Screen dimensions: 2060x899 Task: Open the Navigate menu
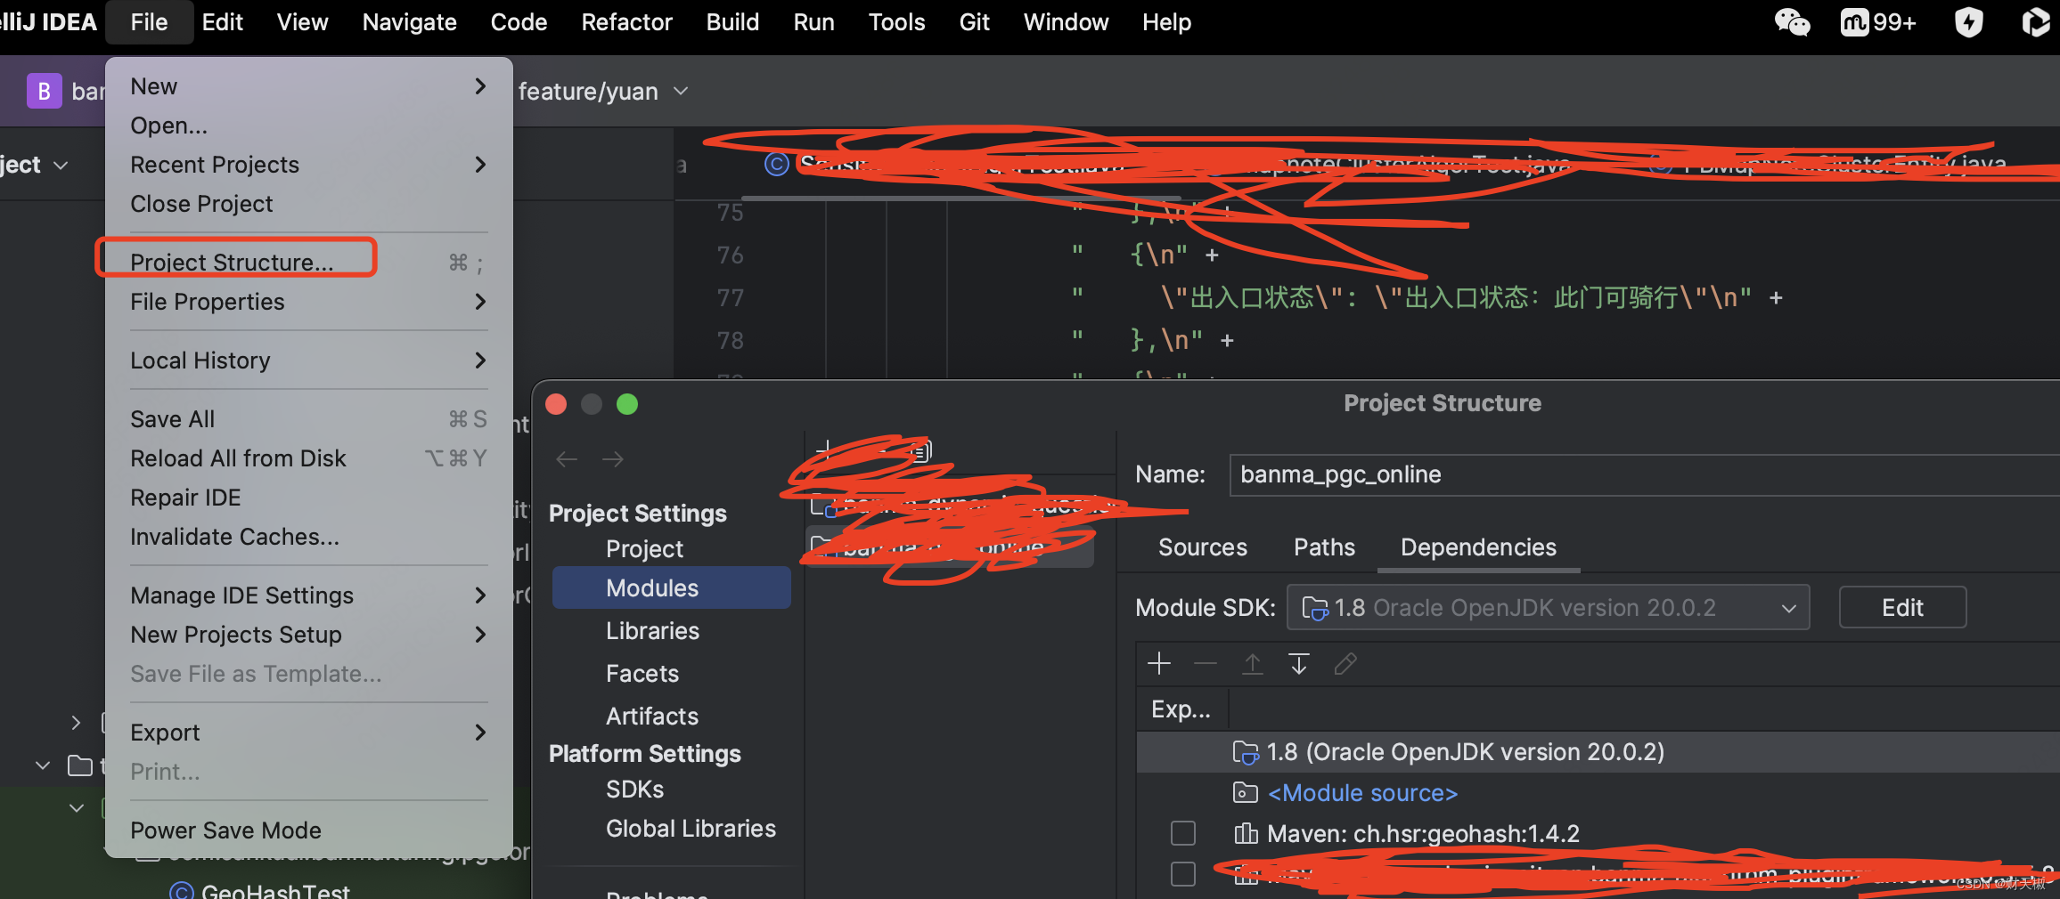pos(409,22)
